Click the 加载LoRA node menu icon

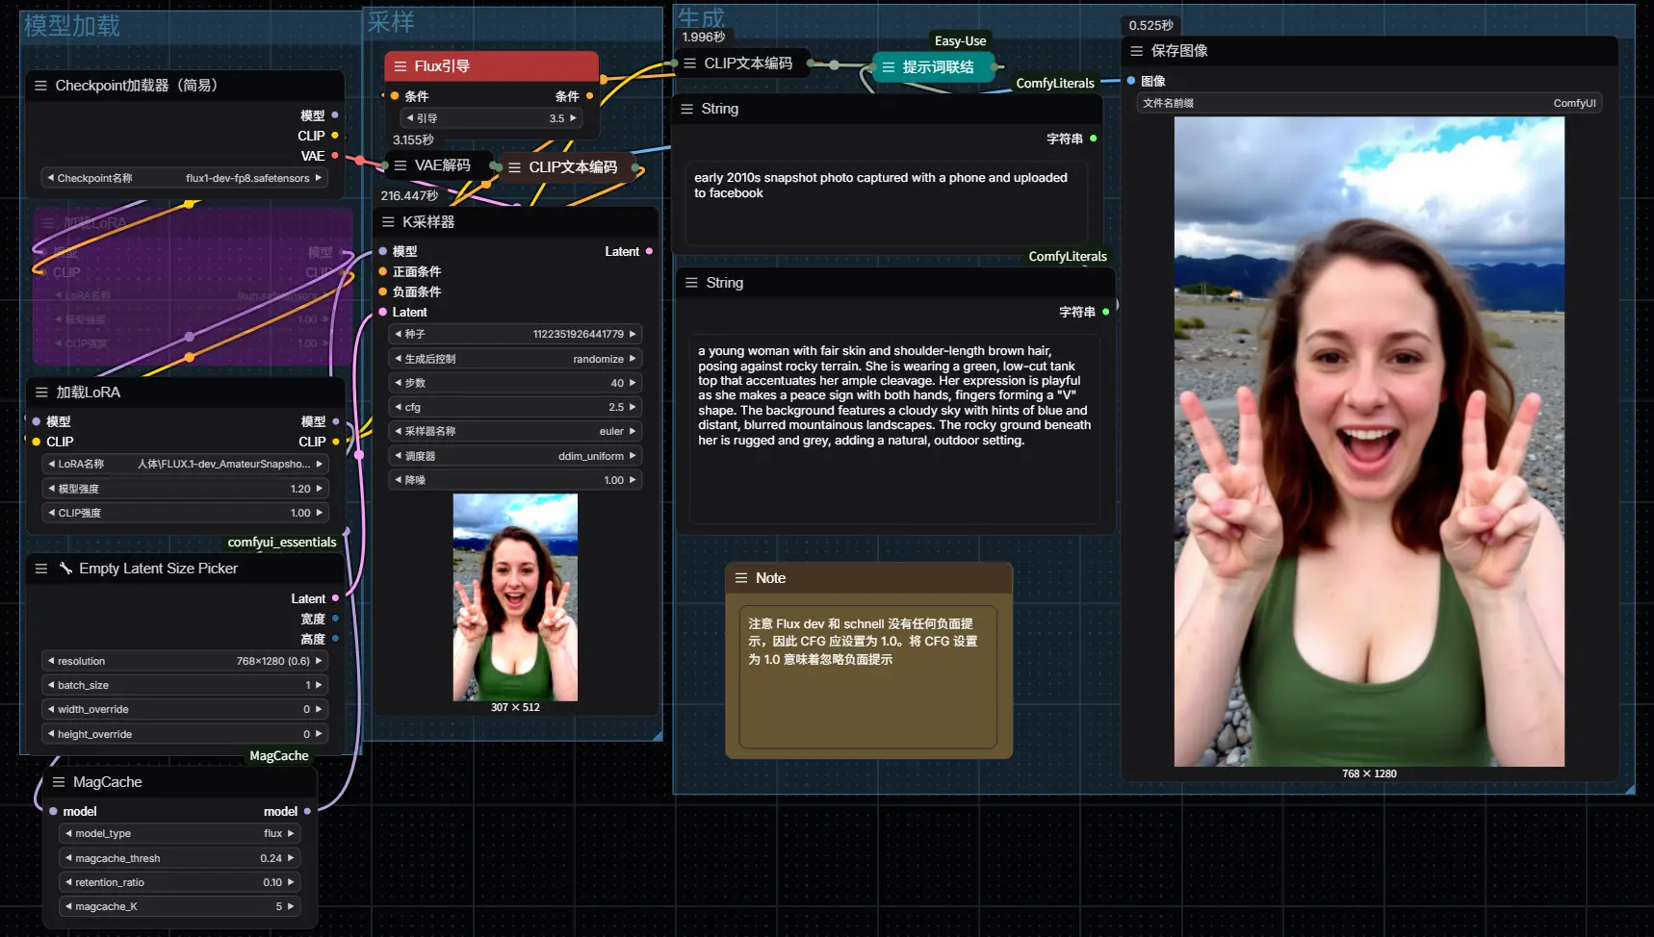coord(41,393)
